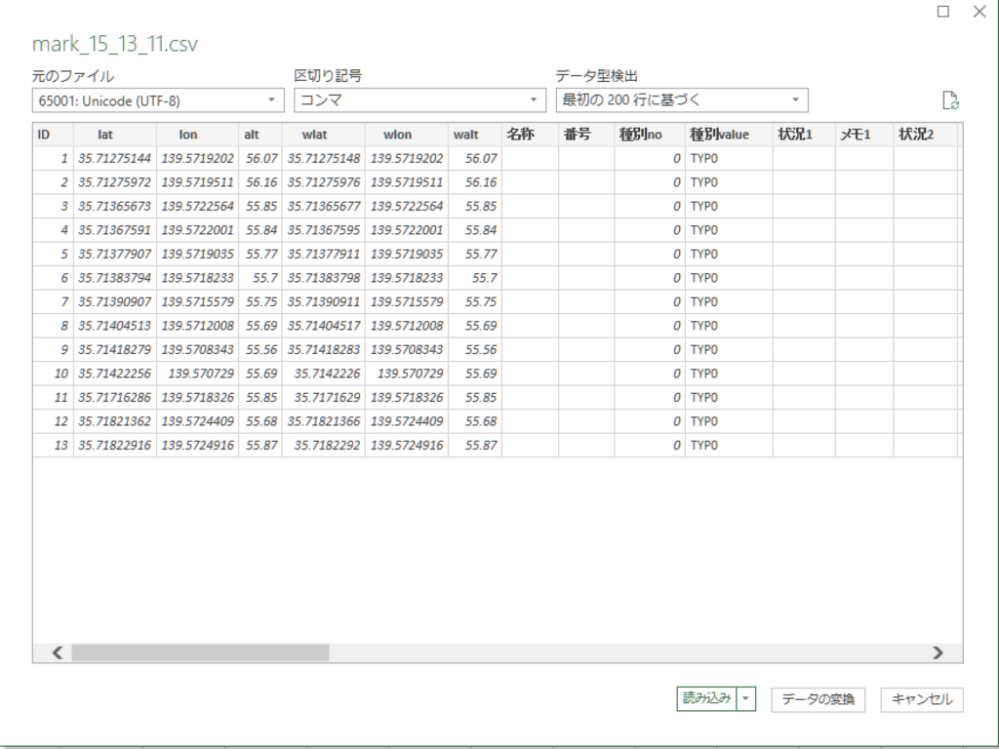The height and width of the screenshot is (749, 999).
Task: Select the 名称 column header
Action: (x=530, y=135)
